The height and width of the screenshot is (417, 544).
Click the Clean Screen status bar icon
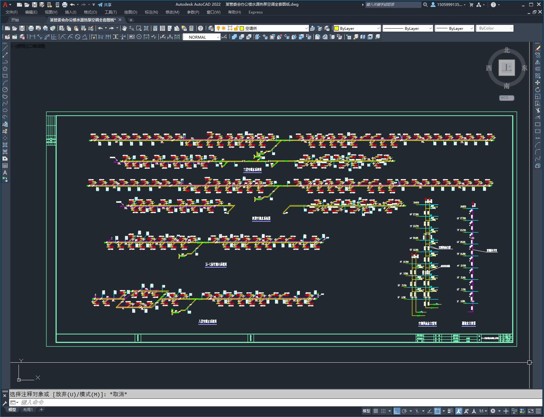click(x=531, y=411)
